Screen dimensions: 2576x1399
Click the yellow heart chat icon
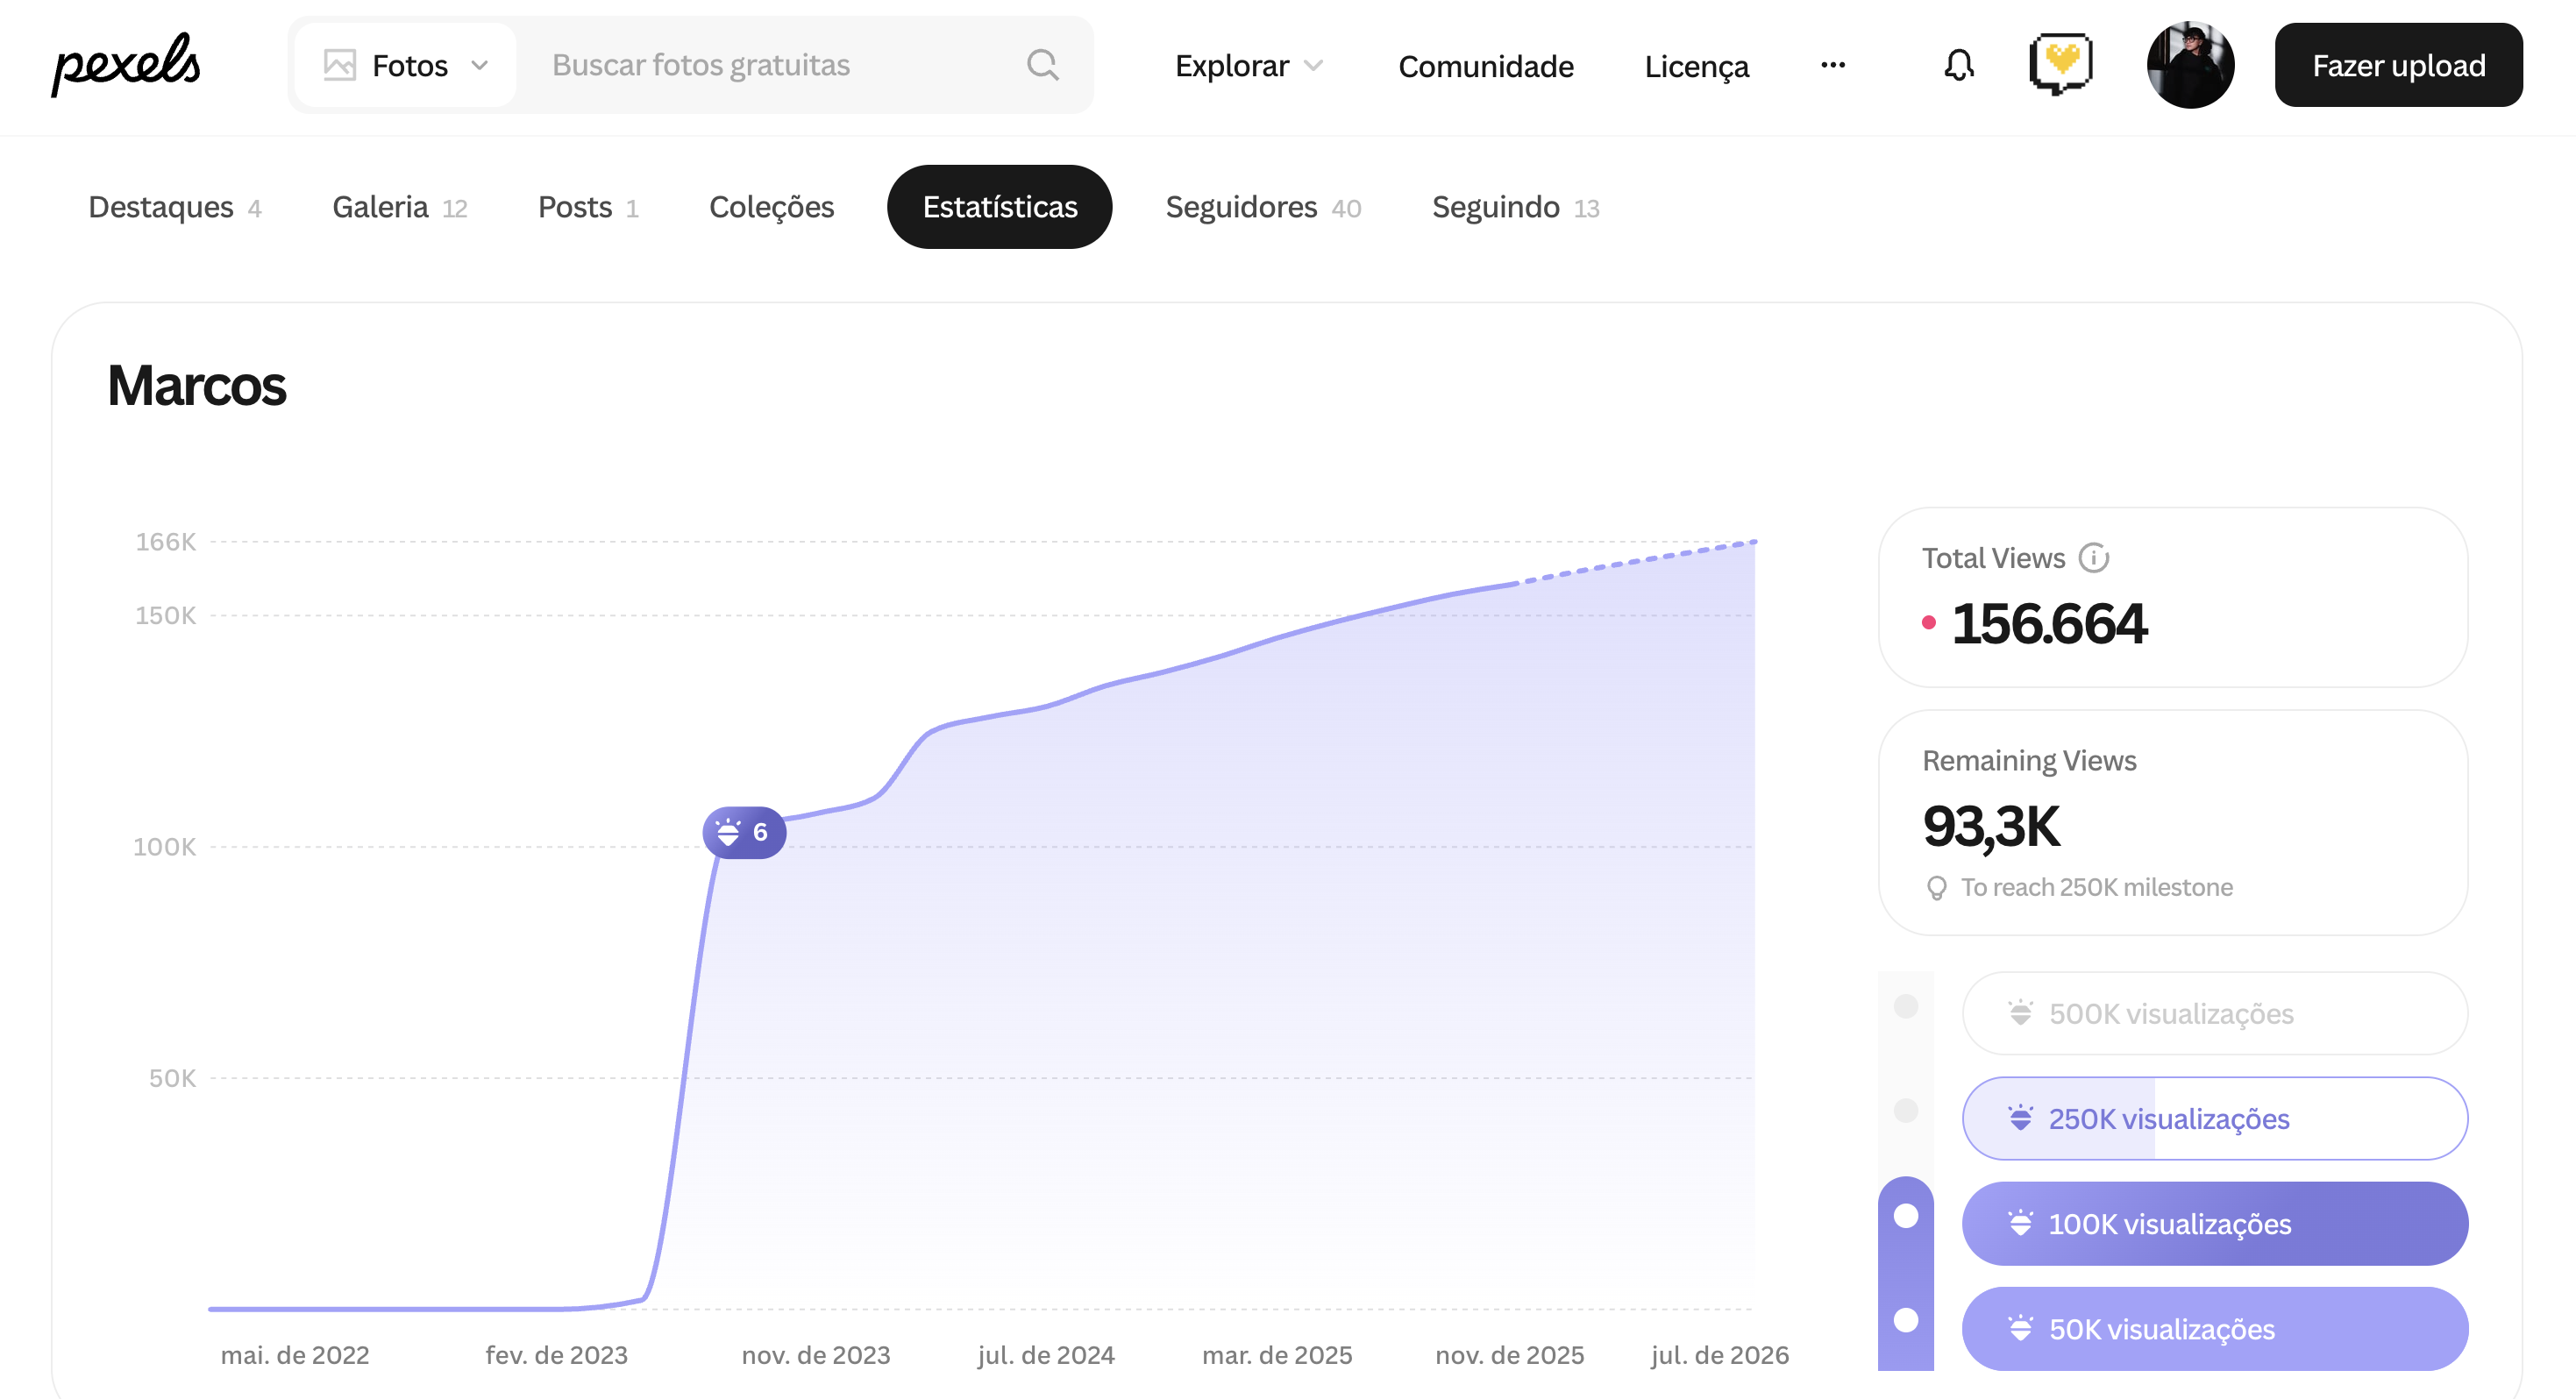(x=2060, y=63)
